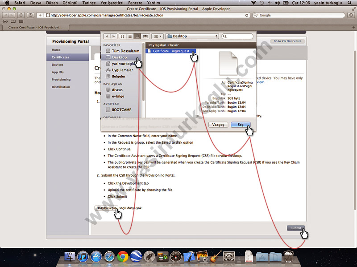Click in the file dialog search field
Image resolution: width=357 pixels, height=267 pixels.
237,36
